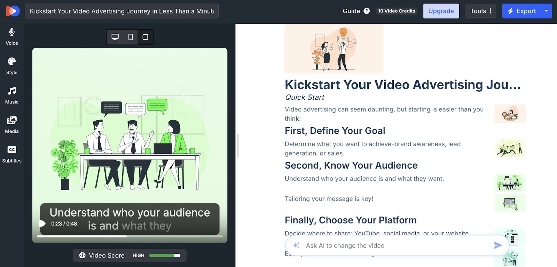Edit the video title field
557x267 pixels.
(121, 11)
